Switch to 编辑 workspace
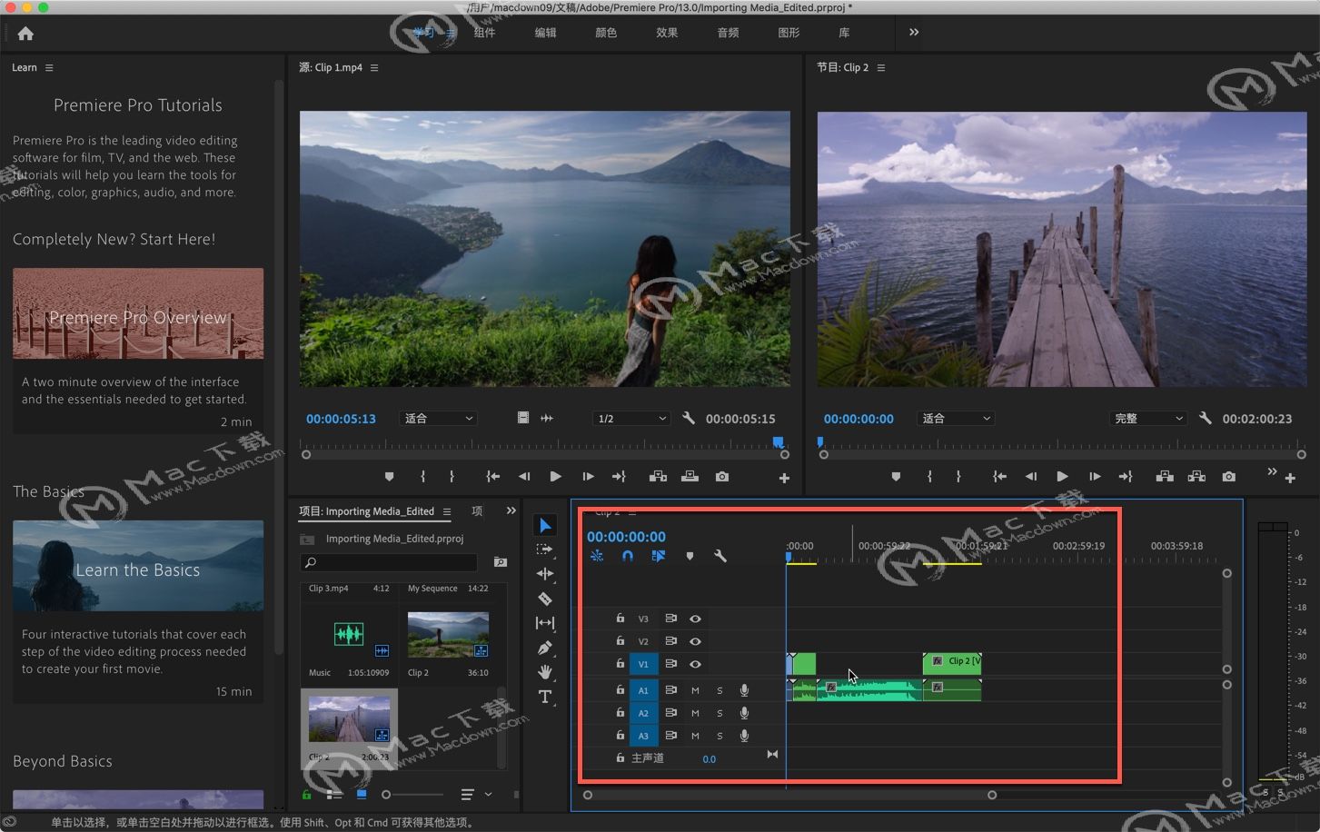 click(x=545, y=33)
